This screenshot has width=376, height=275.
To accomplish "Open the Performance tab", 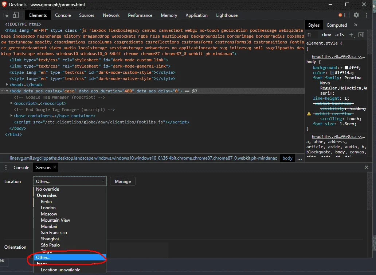I will (x=140, y=15).
